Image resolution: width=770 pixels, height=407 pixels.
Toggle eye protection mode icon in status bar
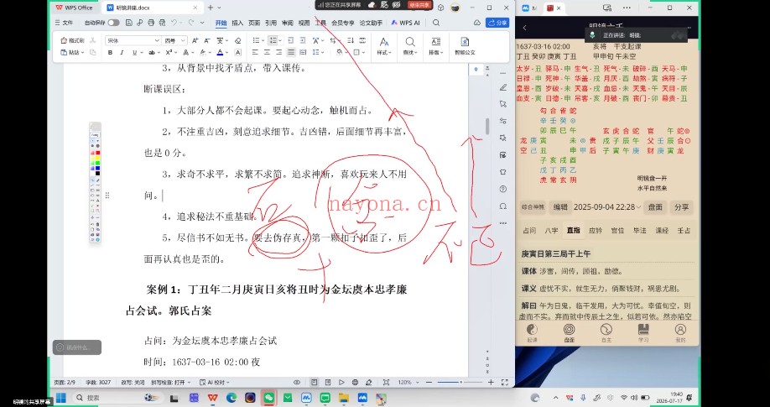(297, 383)
